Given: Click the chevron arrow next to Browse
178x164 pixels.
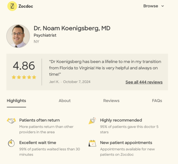Looking at the screenshot, I should click(163, 6).
